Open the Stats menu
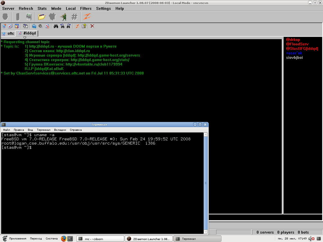323x242 pixels. (42, 8)
